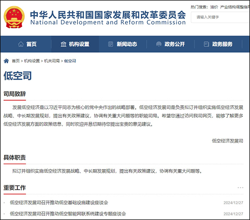Click the 2024/12/27 date of the 低空基础设施建设座谈会 article
This screenshot has width=250, height=220.
pyautogui.click(x=233, y=203)
